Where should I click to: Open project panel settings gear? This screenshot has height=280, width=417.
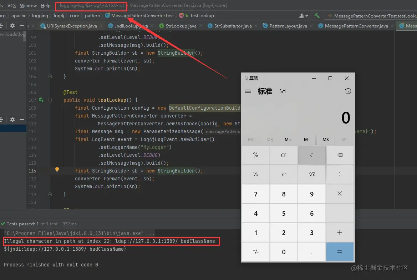coord(12,26)
